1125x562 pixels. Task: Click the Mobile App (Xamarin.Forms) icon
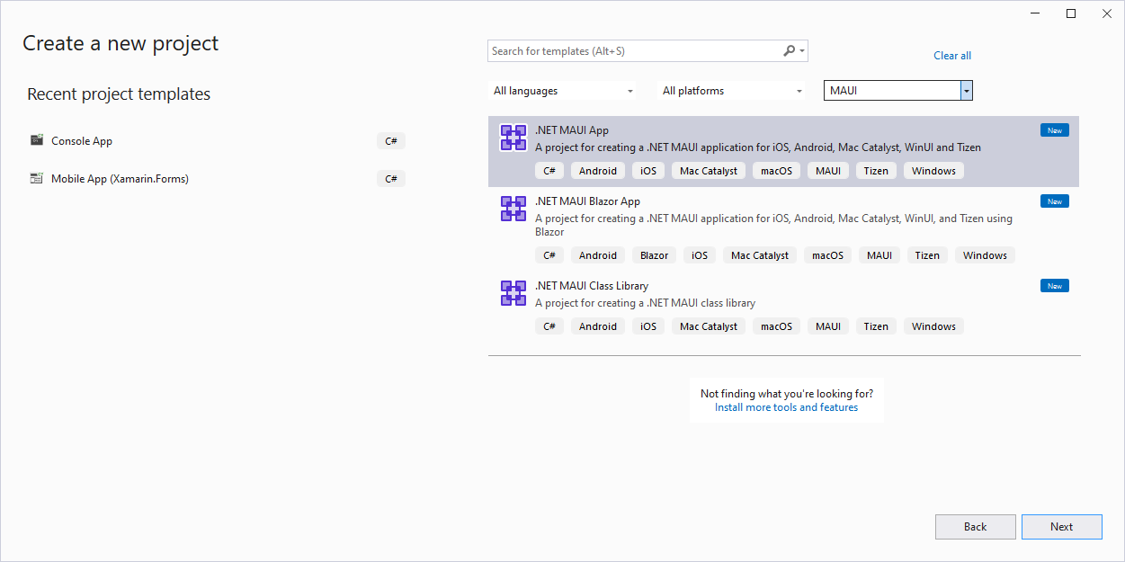(37, 178)
